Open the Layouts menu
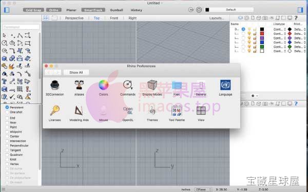 pos(217,18)
